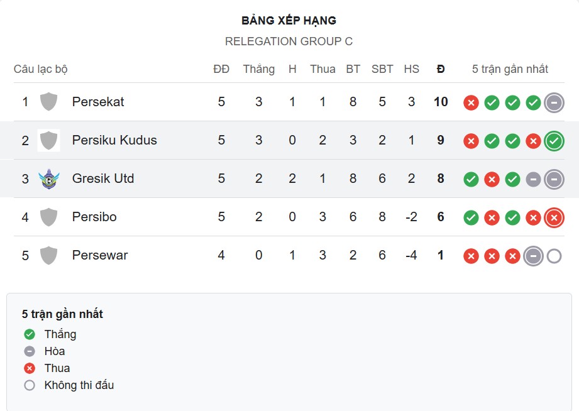This screenshot has height=411, width=579.
Task: Click Persekat's most recent draw form icon
Action: tap(554, 102)
